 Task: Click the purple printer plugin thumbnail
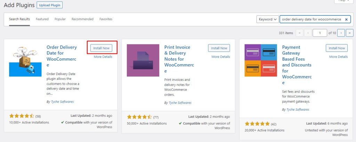(x=143, y=60)
